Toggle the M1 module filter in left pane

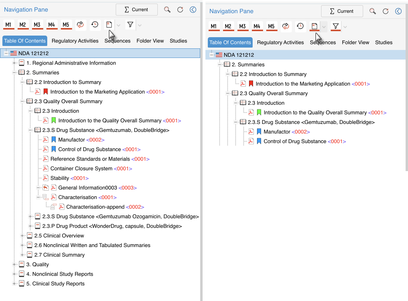click(x=8, y=25)
